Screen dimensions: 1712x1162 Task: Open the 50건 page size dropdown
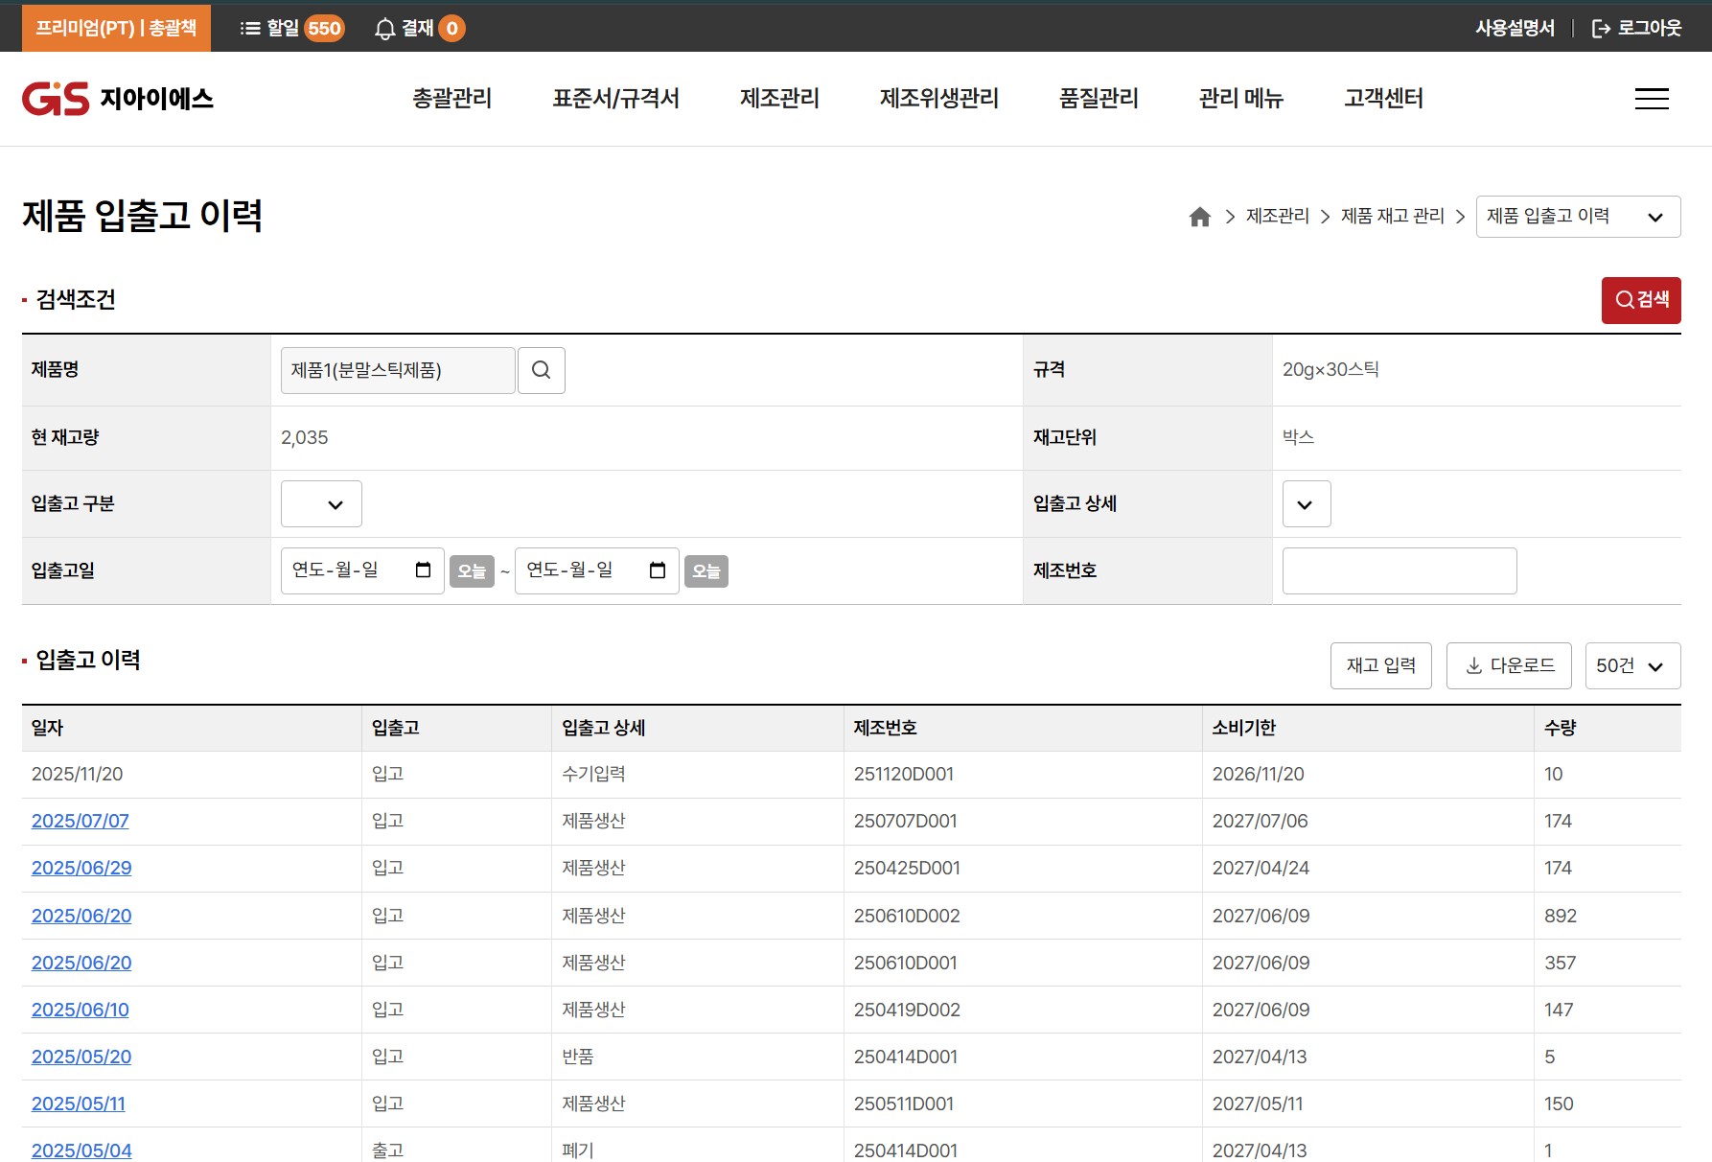(x=1631, y=665)
